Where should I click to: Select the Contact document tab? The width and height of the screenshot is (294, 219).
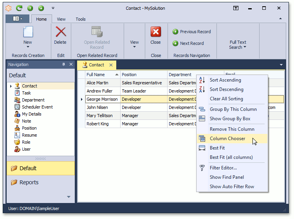click(x=96, y=65)
